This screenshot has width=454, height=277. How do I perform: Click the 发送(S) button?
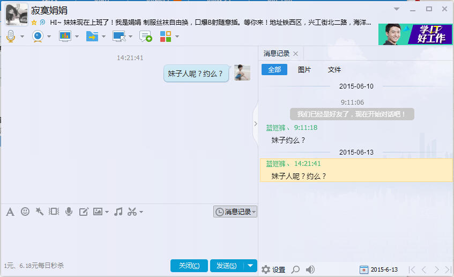pyautogui.click(x=227, y=266)
